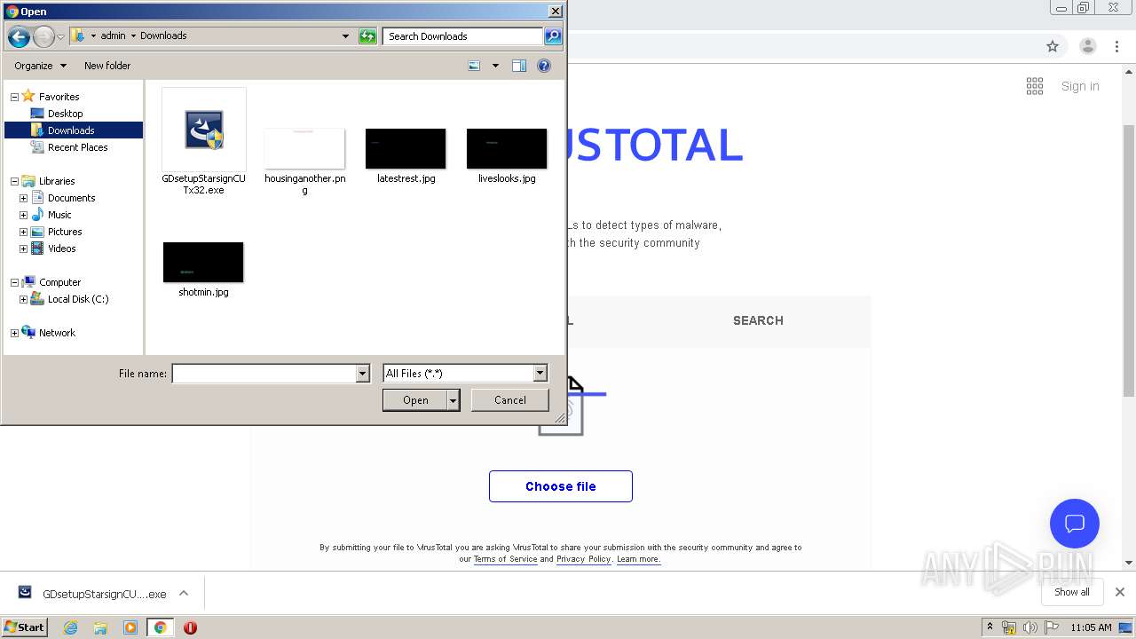Click the Open button

(415, 400)
